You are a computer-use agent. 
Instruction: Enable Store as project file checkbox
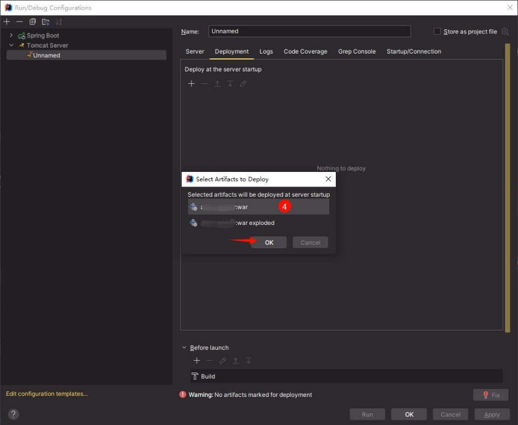pos(437,31)
